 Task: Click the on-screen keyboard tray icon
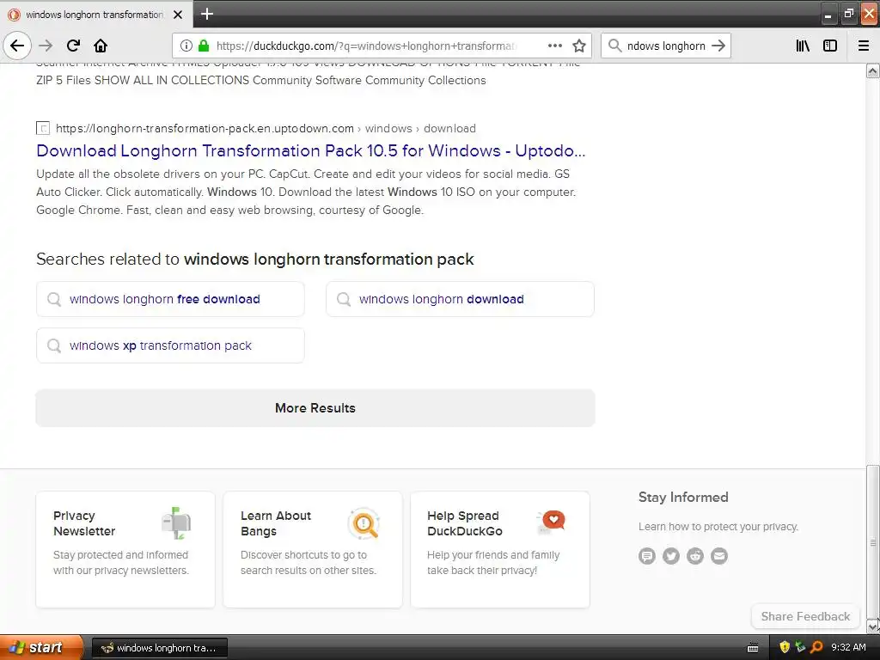point(753,648)
